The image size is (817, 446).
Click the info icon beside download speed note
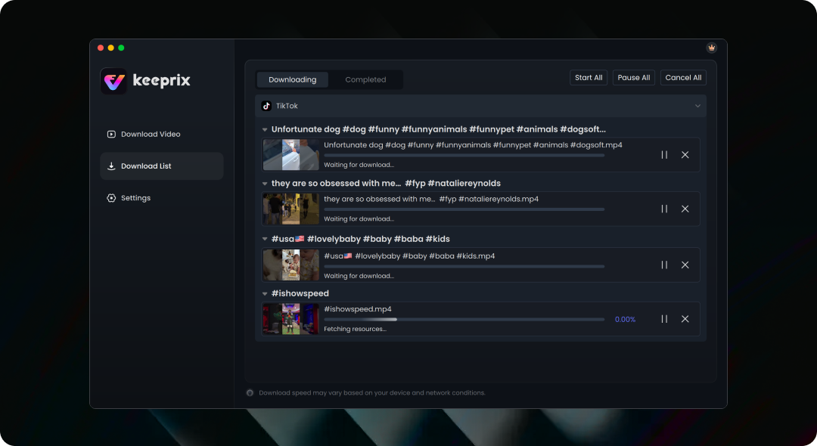[250, 393]
